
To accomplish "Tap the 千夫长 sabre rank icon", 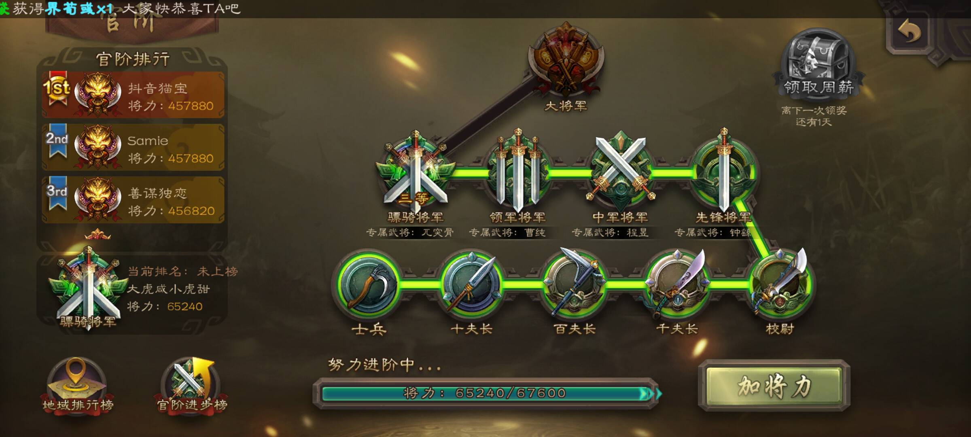I will pyautogui.click(x=676, y=283).
